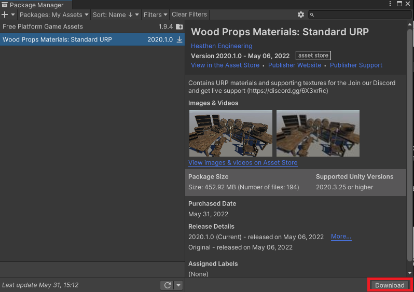Image resolution: width=414 pixels, height=292 pixels.
Task: Open the dropdown arrow next to refresh
Action: point(178,285)
